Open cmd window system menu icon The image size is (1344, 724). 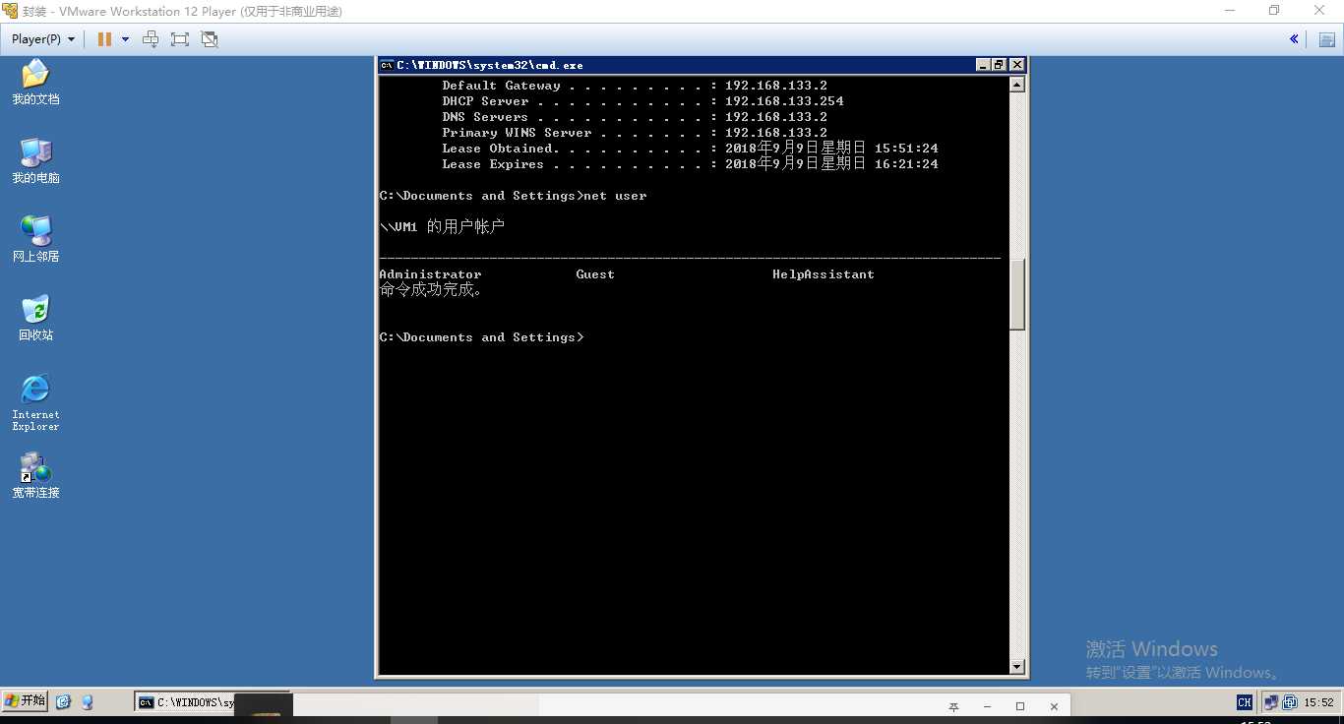tap(387, 65)
